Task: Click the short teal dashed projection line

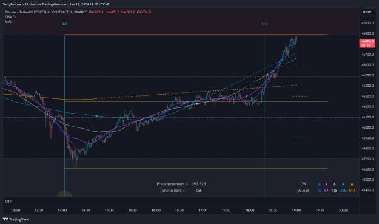Action: click(300, 137)
